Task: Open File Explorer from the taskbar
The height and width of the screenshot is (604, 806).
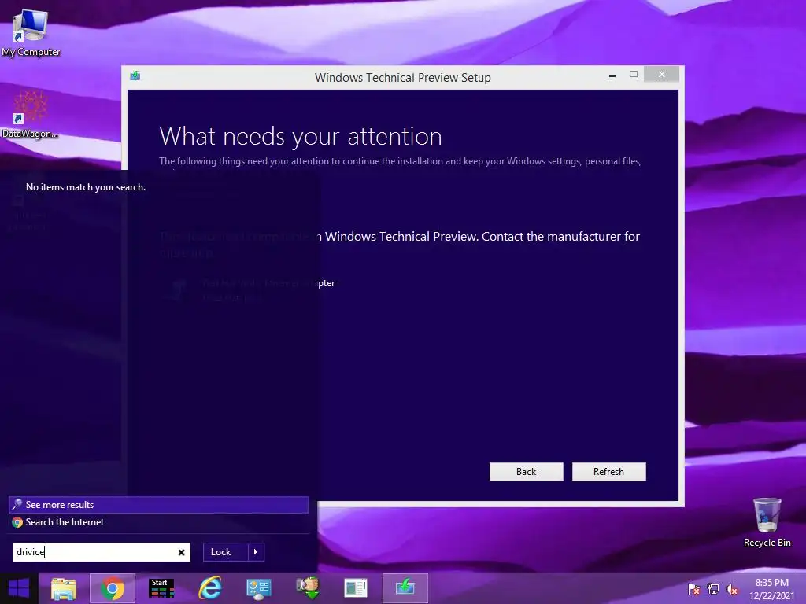Action: click(x=64, y=588)
